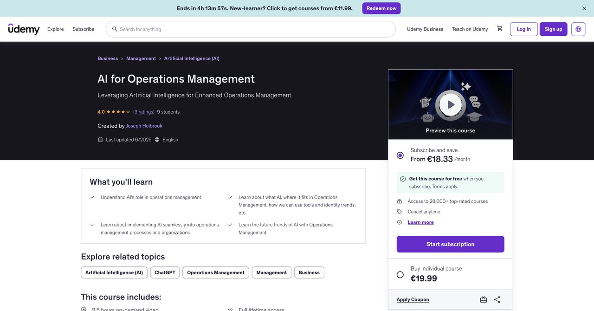The height and width of the screenshot is (311, 594).
Task: Click the €19.99 price
Action: click(424, 279)
